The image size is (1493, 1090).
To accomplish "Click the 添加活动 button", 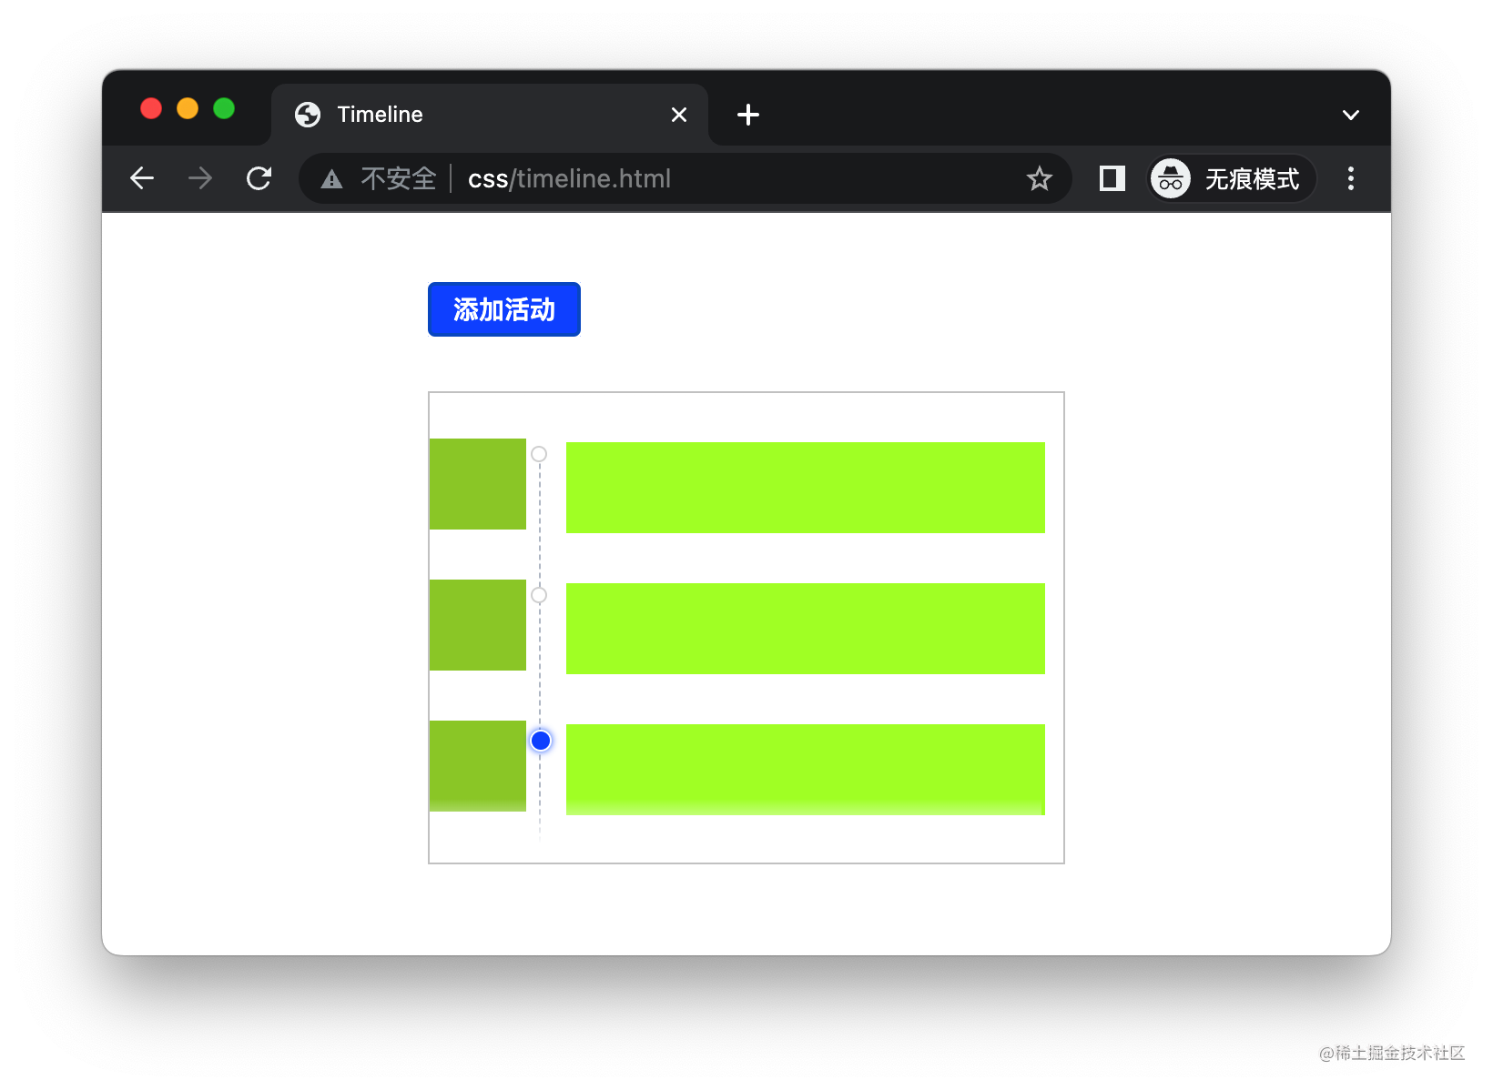I will [503, 309].
